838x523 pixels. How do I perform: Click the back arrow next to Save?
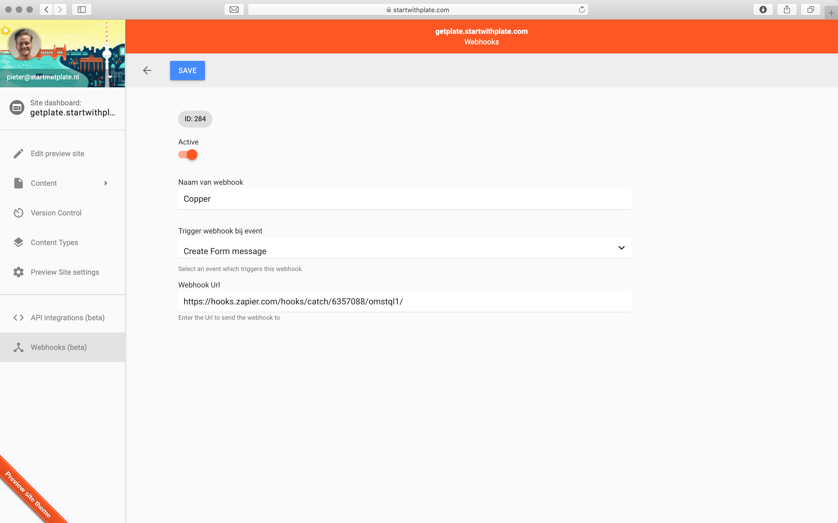tap(147, 71)
